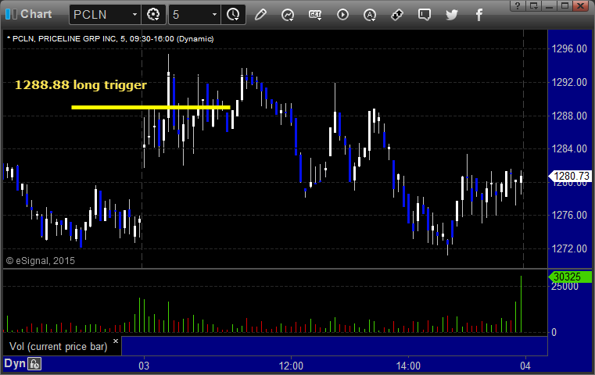The image size is (595, 375).
Task: Click the 04 date axis label
Action: [525, 366]
